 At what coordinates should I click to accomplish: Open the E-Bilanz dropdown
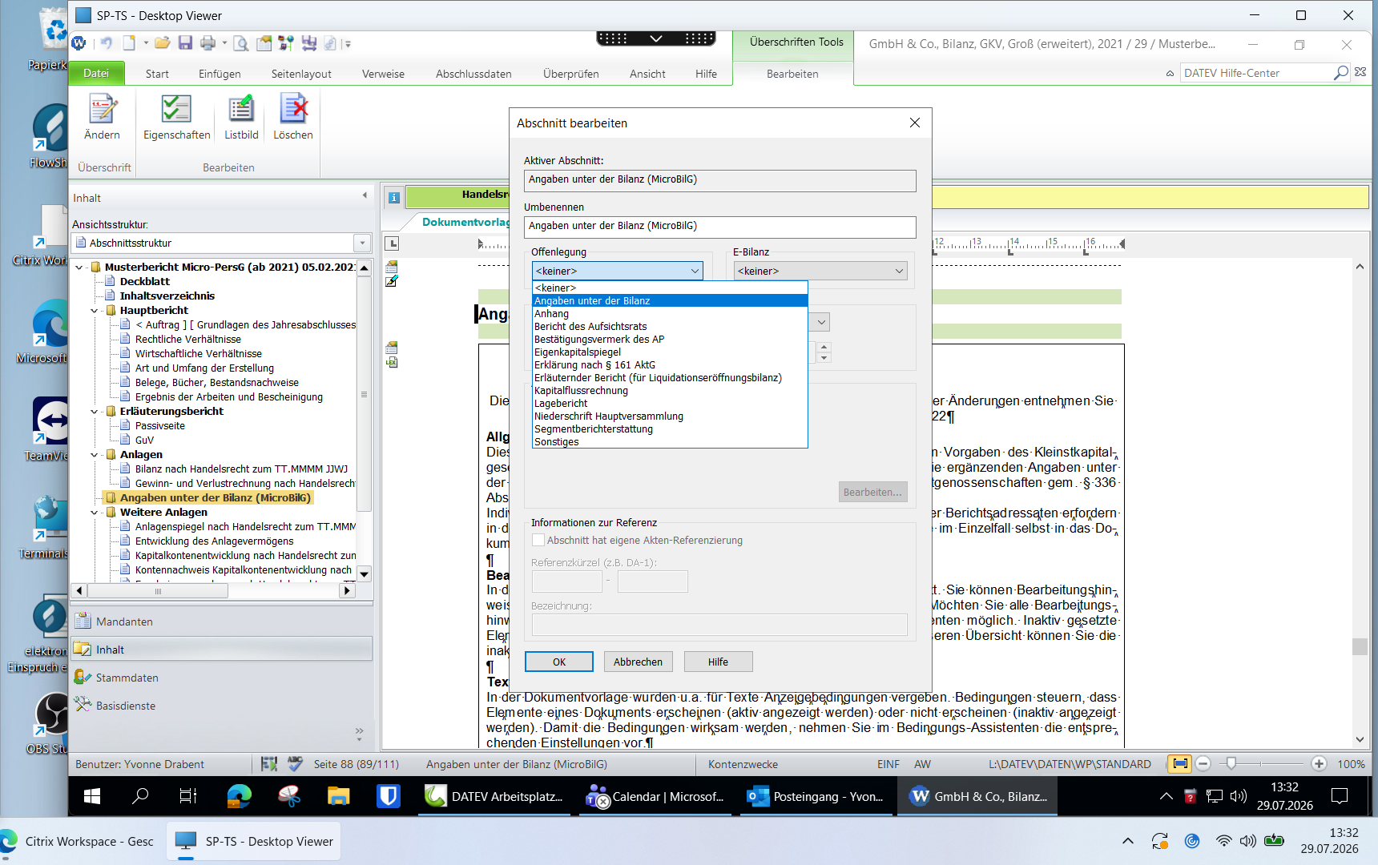pyautogui.click(x=820, y=272)
